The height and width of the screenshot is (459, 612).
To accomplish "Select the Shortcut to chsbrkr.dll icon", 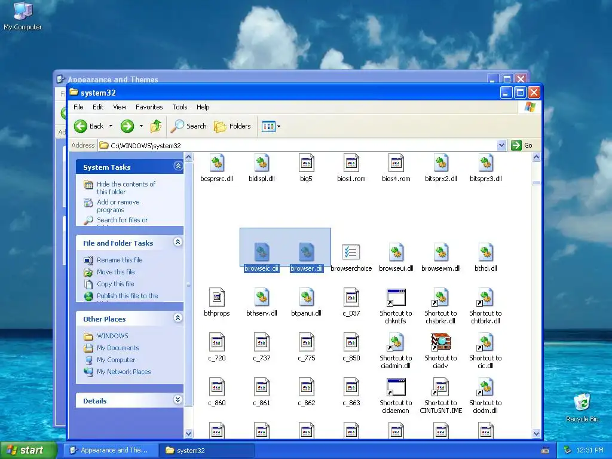I will 441,297.
